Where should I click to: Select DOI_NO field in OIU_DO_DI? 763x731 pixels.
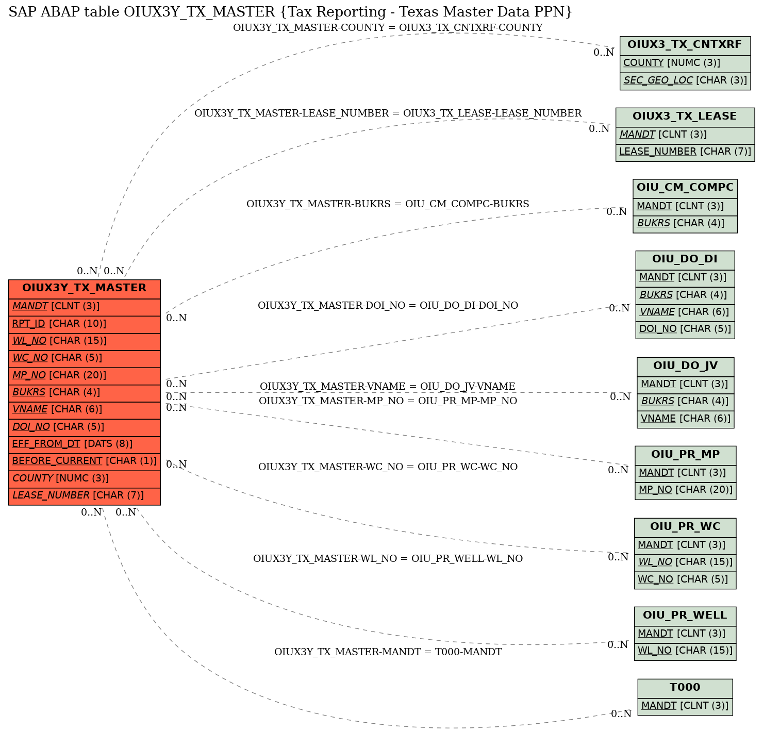(x=685, y=329)
